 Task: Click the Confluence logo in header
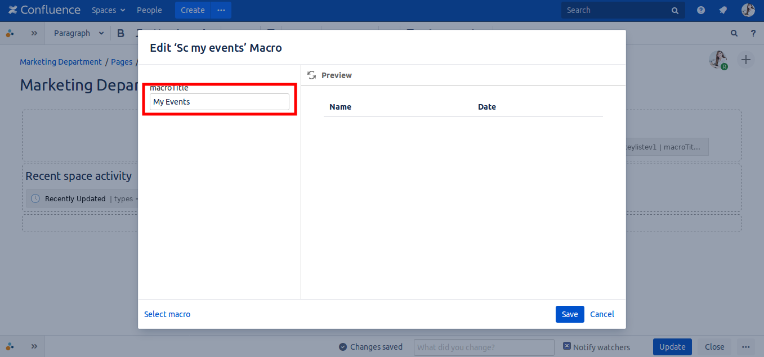pos(44,10)
